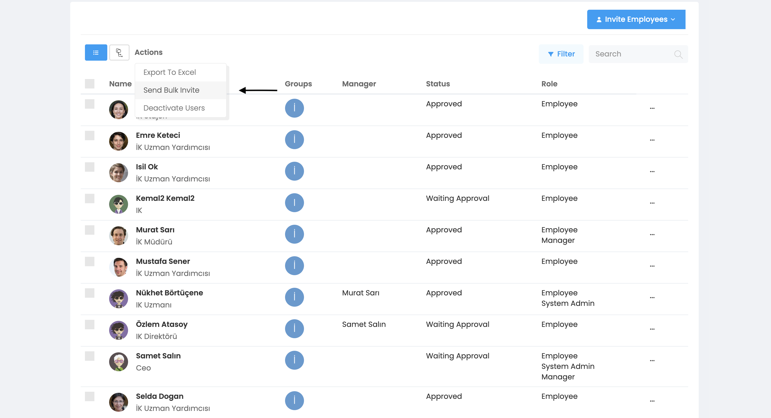Open Selda Dogan's employee profile link
This screenshot has width=771, height=418.
160,396
